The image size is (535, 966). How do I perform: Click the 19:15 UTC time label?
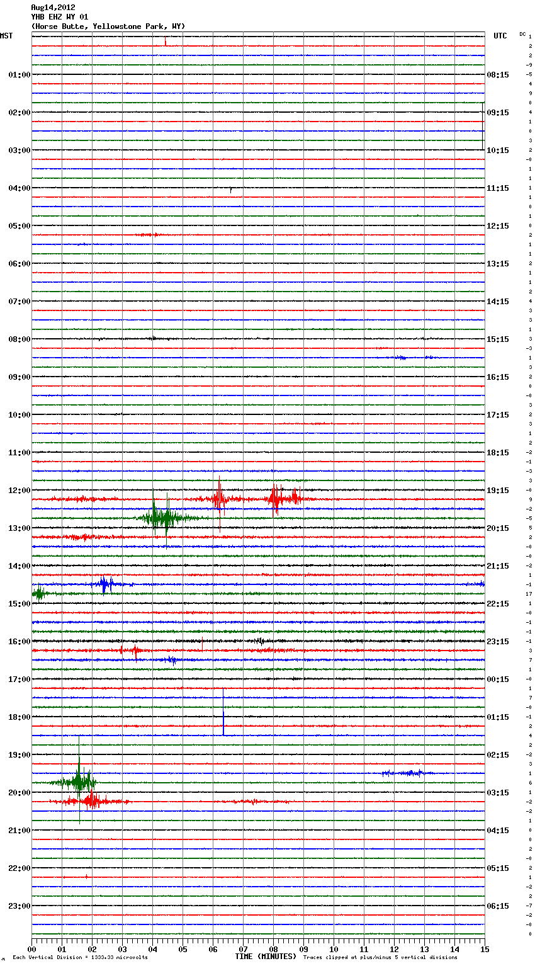tap(498, 490)
